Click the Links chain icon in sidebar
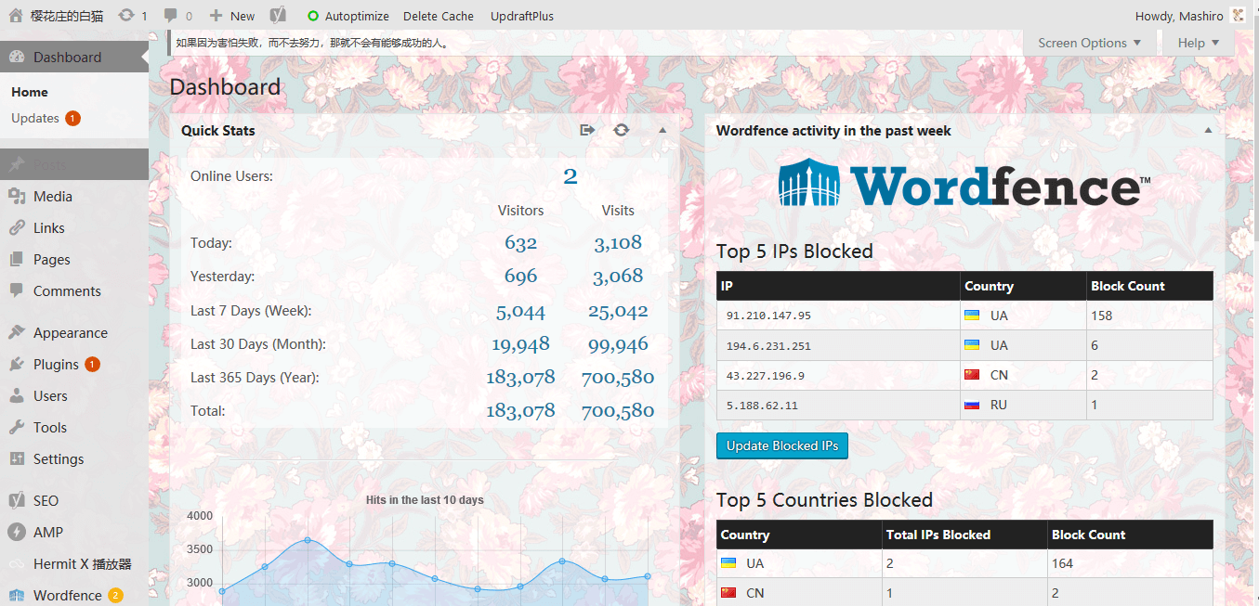1259x606 pixels. pos(17,227)
